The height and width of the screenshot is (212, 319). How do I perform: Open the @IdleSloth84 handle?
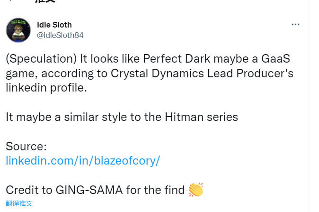point(60,35)
